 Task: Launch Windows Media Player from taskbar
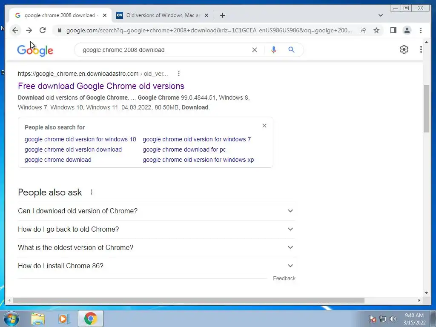pos(64,318)
